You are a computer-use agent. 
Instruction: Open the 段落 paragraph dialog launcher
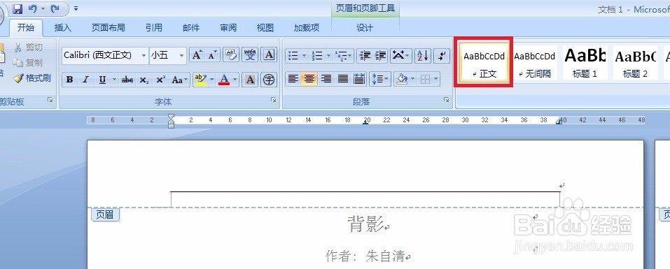coord(447,100)
